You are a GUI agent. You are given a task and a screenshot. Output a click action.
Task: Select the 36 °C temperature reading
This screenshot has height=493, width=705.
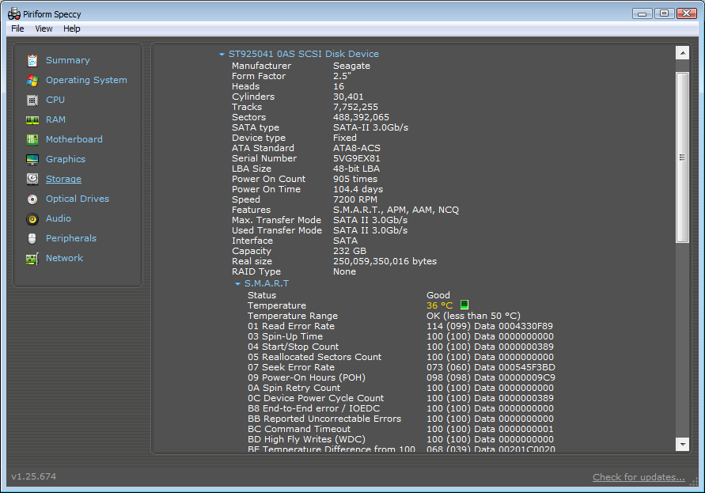tap(440, 306)
